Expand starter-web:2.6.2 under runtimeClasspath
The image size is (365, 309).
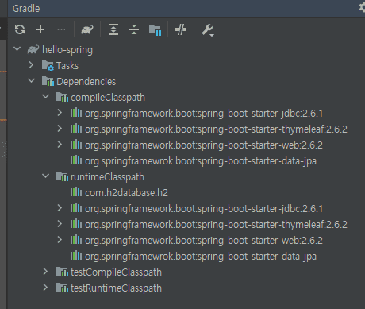(x=60, y=240)
